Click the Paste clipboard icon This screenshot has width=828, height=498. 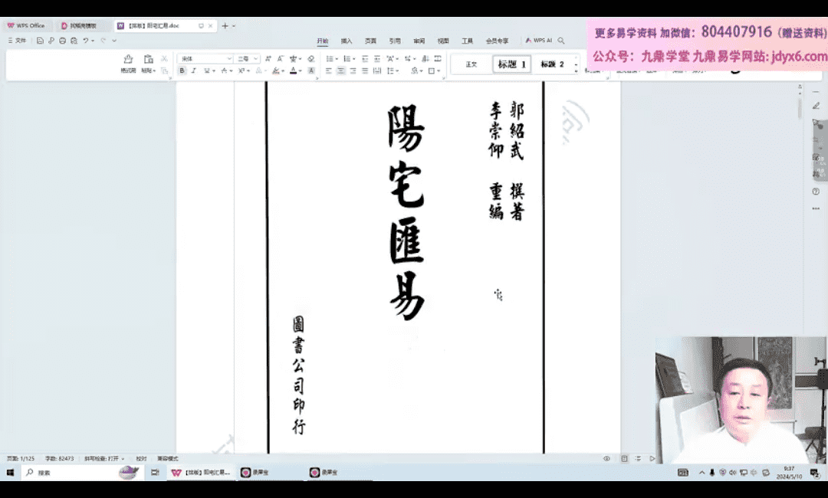(x=148, y=60)
